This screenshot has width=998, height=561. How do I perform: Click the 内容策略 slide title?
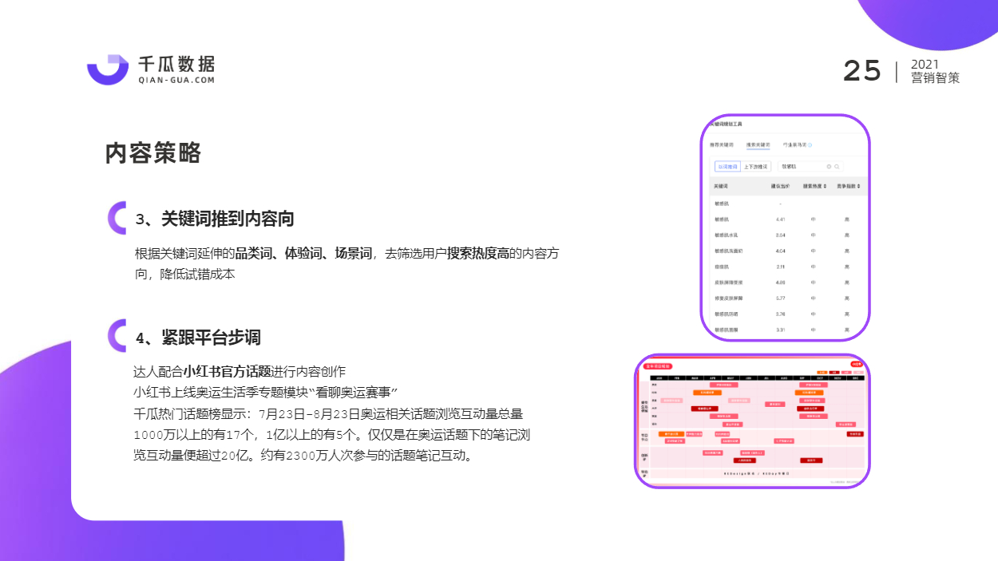153,153
